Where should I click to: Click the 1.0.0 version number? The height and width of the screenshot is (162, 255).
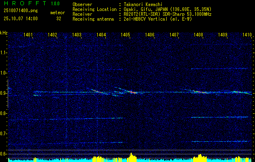tap(55, 3)
